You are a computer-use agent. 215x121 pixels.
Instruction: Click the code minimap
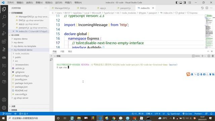tap(209, 31)
